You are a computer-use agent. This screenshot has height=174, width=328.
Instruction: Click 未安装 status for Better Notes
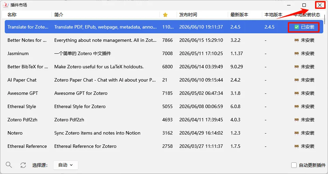click(x=308, y=40)
